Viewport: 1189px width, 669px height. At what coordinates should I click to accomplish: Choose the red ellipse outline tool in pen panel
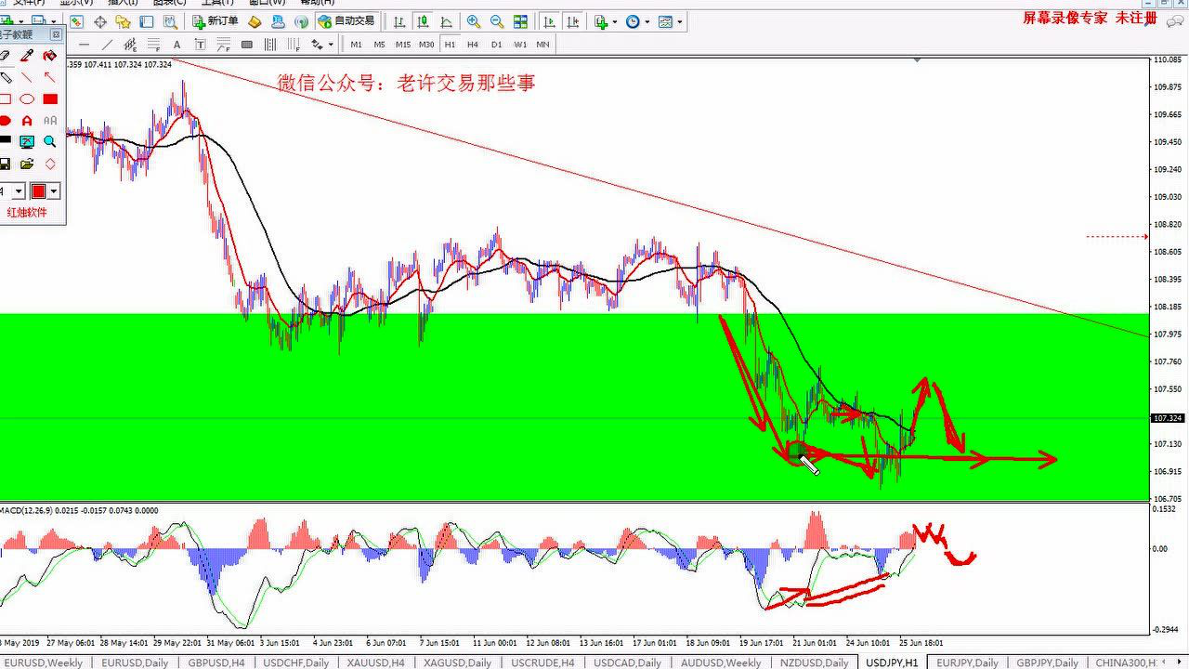click(x=27, y=99)
